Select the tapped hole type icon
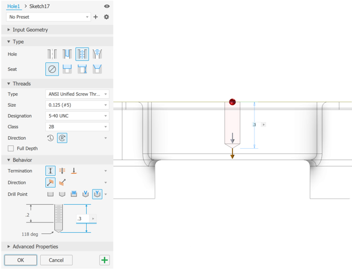The image size is (352, 269). click(82, 54)
